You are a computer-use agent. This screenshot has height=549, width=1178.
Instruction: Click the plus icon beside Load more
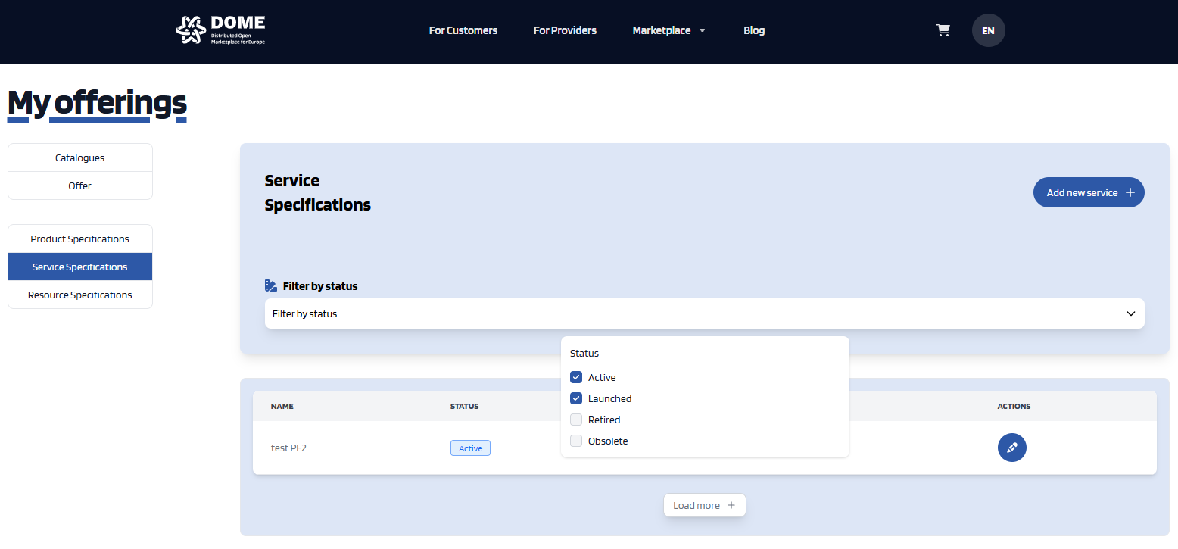tap(731, 505)
